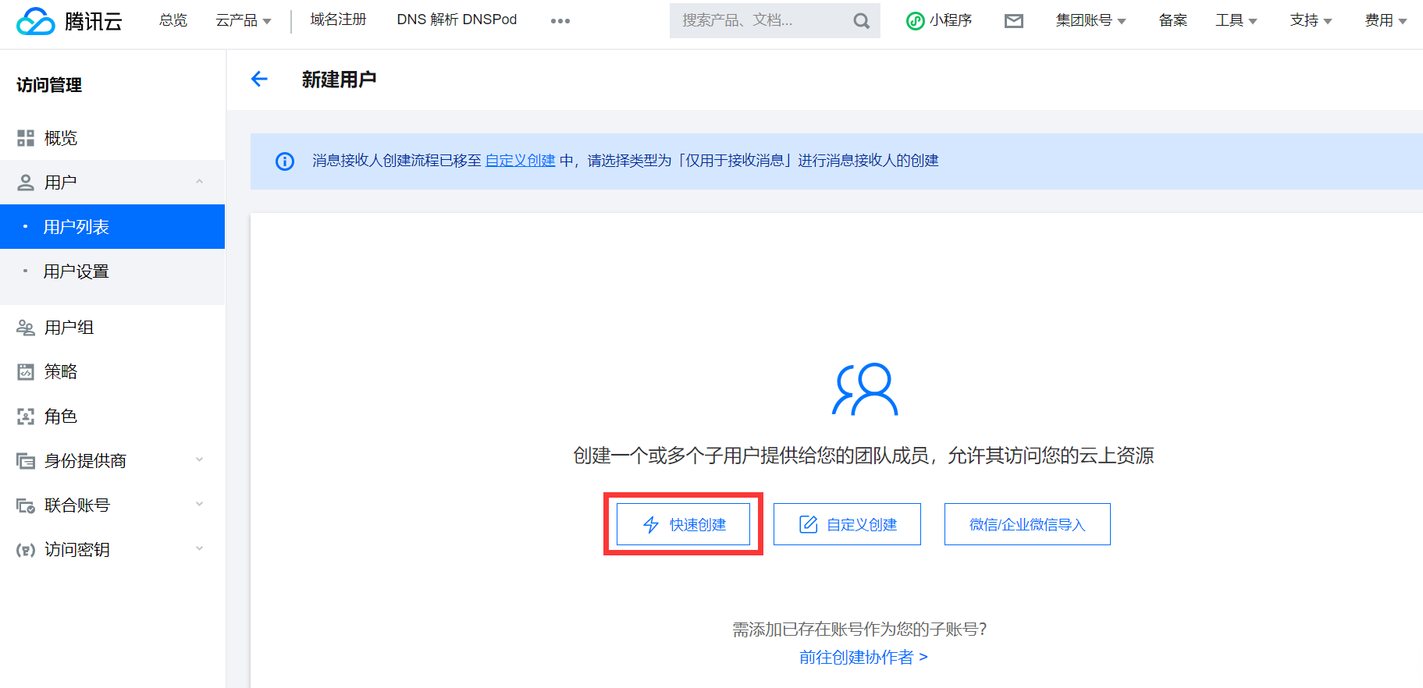Click the search magnifier icon
1423x688 pixels.
[861, 21]
